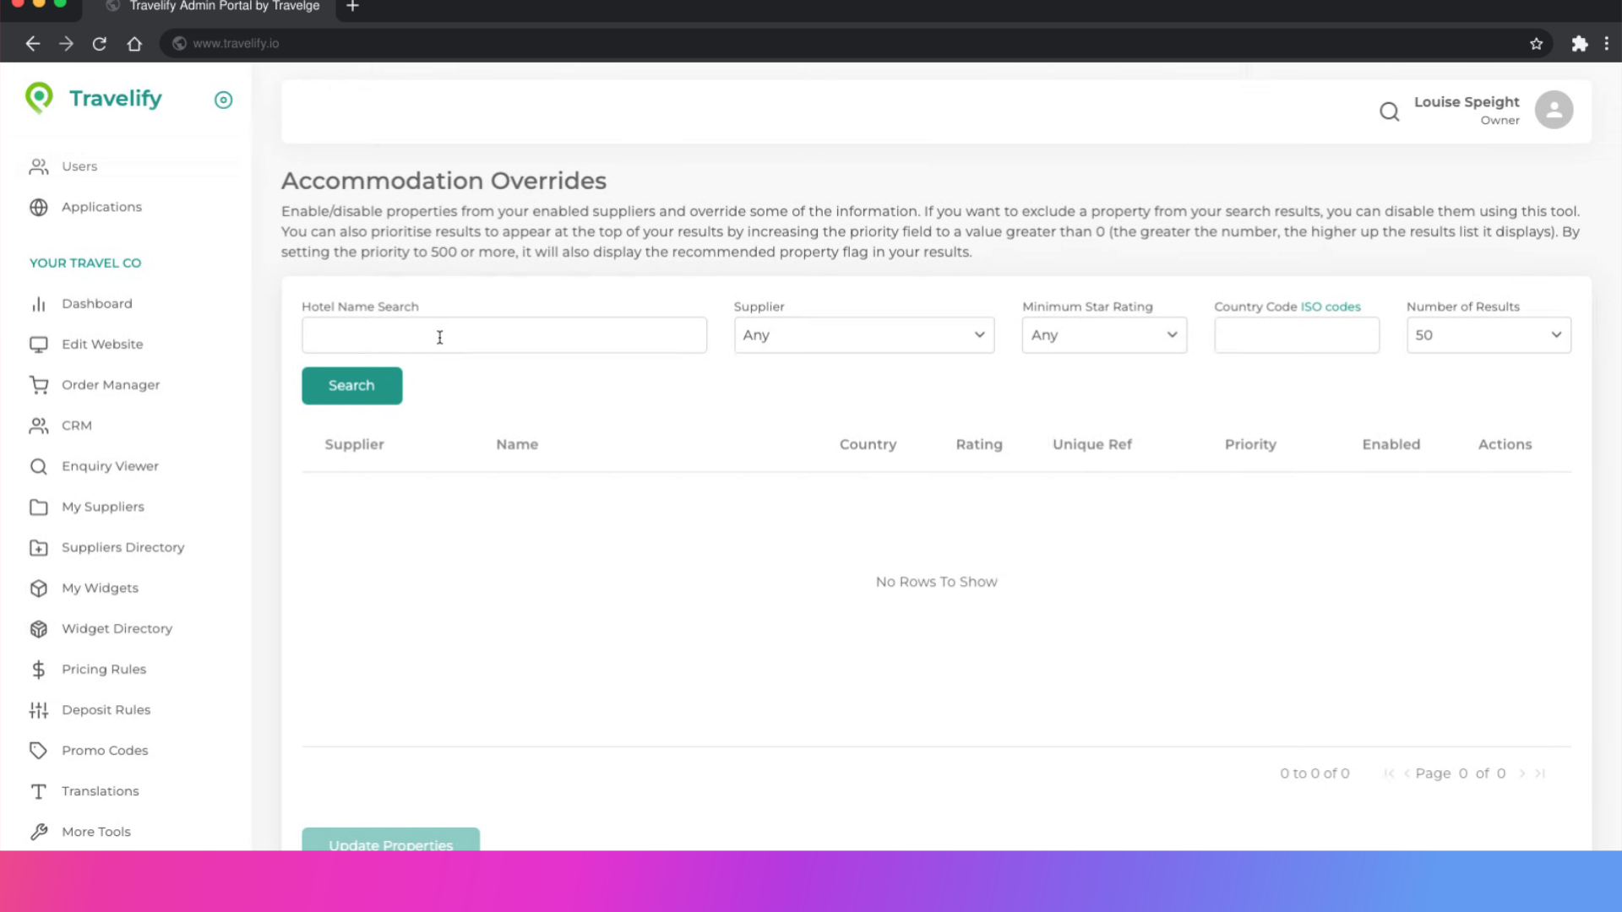Go to the Widget Directory menu item
Image resolution: width=1622 pixels, height=912 pixels.
click(117, 628)
